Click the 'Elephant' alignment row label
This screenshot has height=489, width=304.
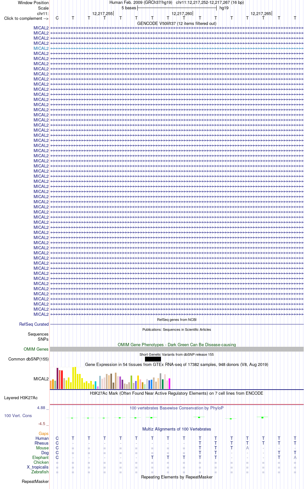[40, 457]
